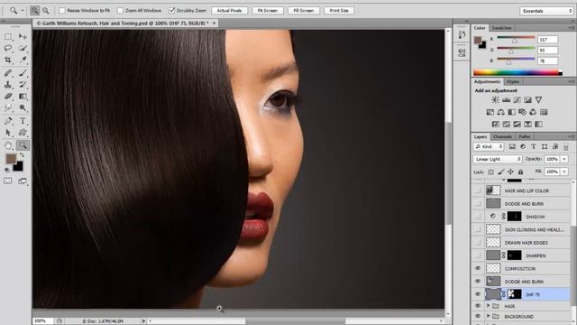Add a Curves adjustment

point(517,99)
